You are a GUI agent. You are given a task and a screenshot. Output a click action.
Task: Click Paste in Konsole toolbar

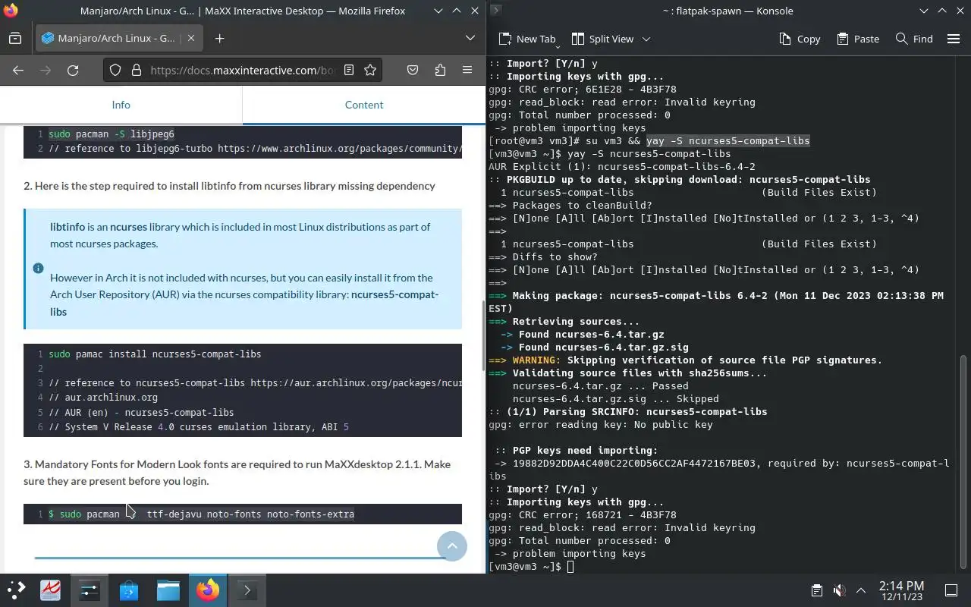858,39
